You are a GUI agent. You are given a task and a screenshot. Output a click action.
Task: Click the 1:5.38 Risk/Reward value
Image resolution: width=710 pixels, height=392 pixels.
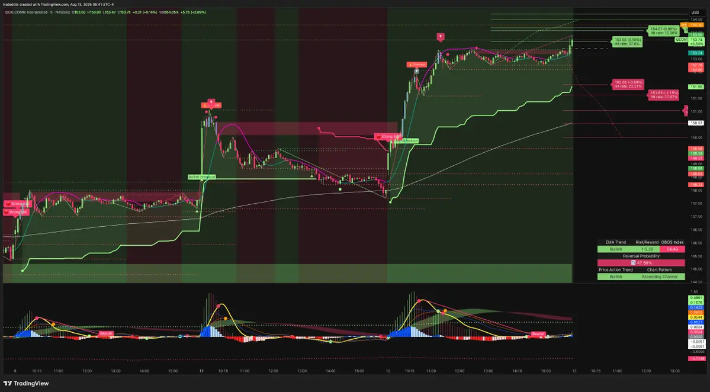647,249
